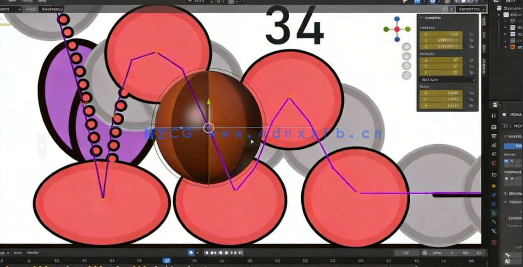Toggle perspective/orthographic projection icon in the viewport
Viewport: 523px width, 267px height.
pyautogui.click(x=406, y=75)
